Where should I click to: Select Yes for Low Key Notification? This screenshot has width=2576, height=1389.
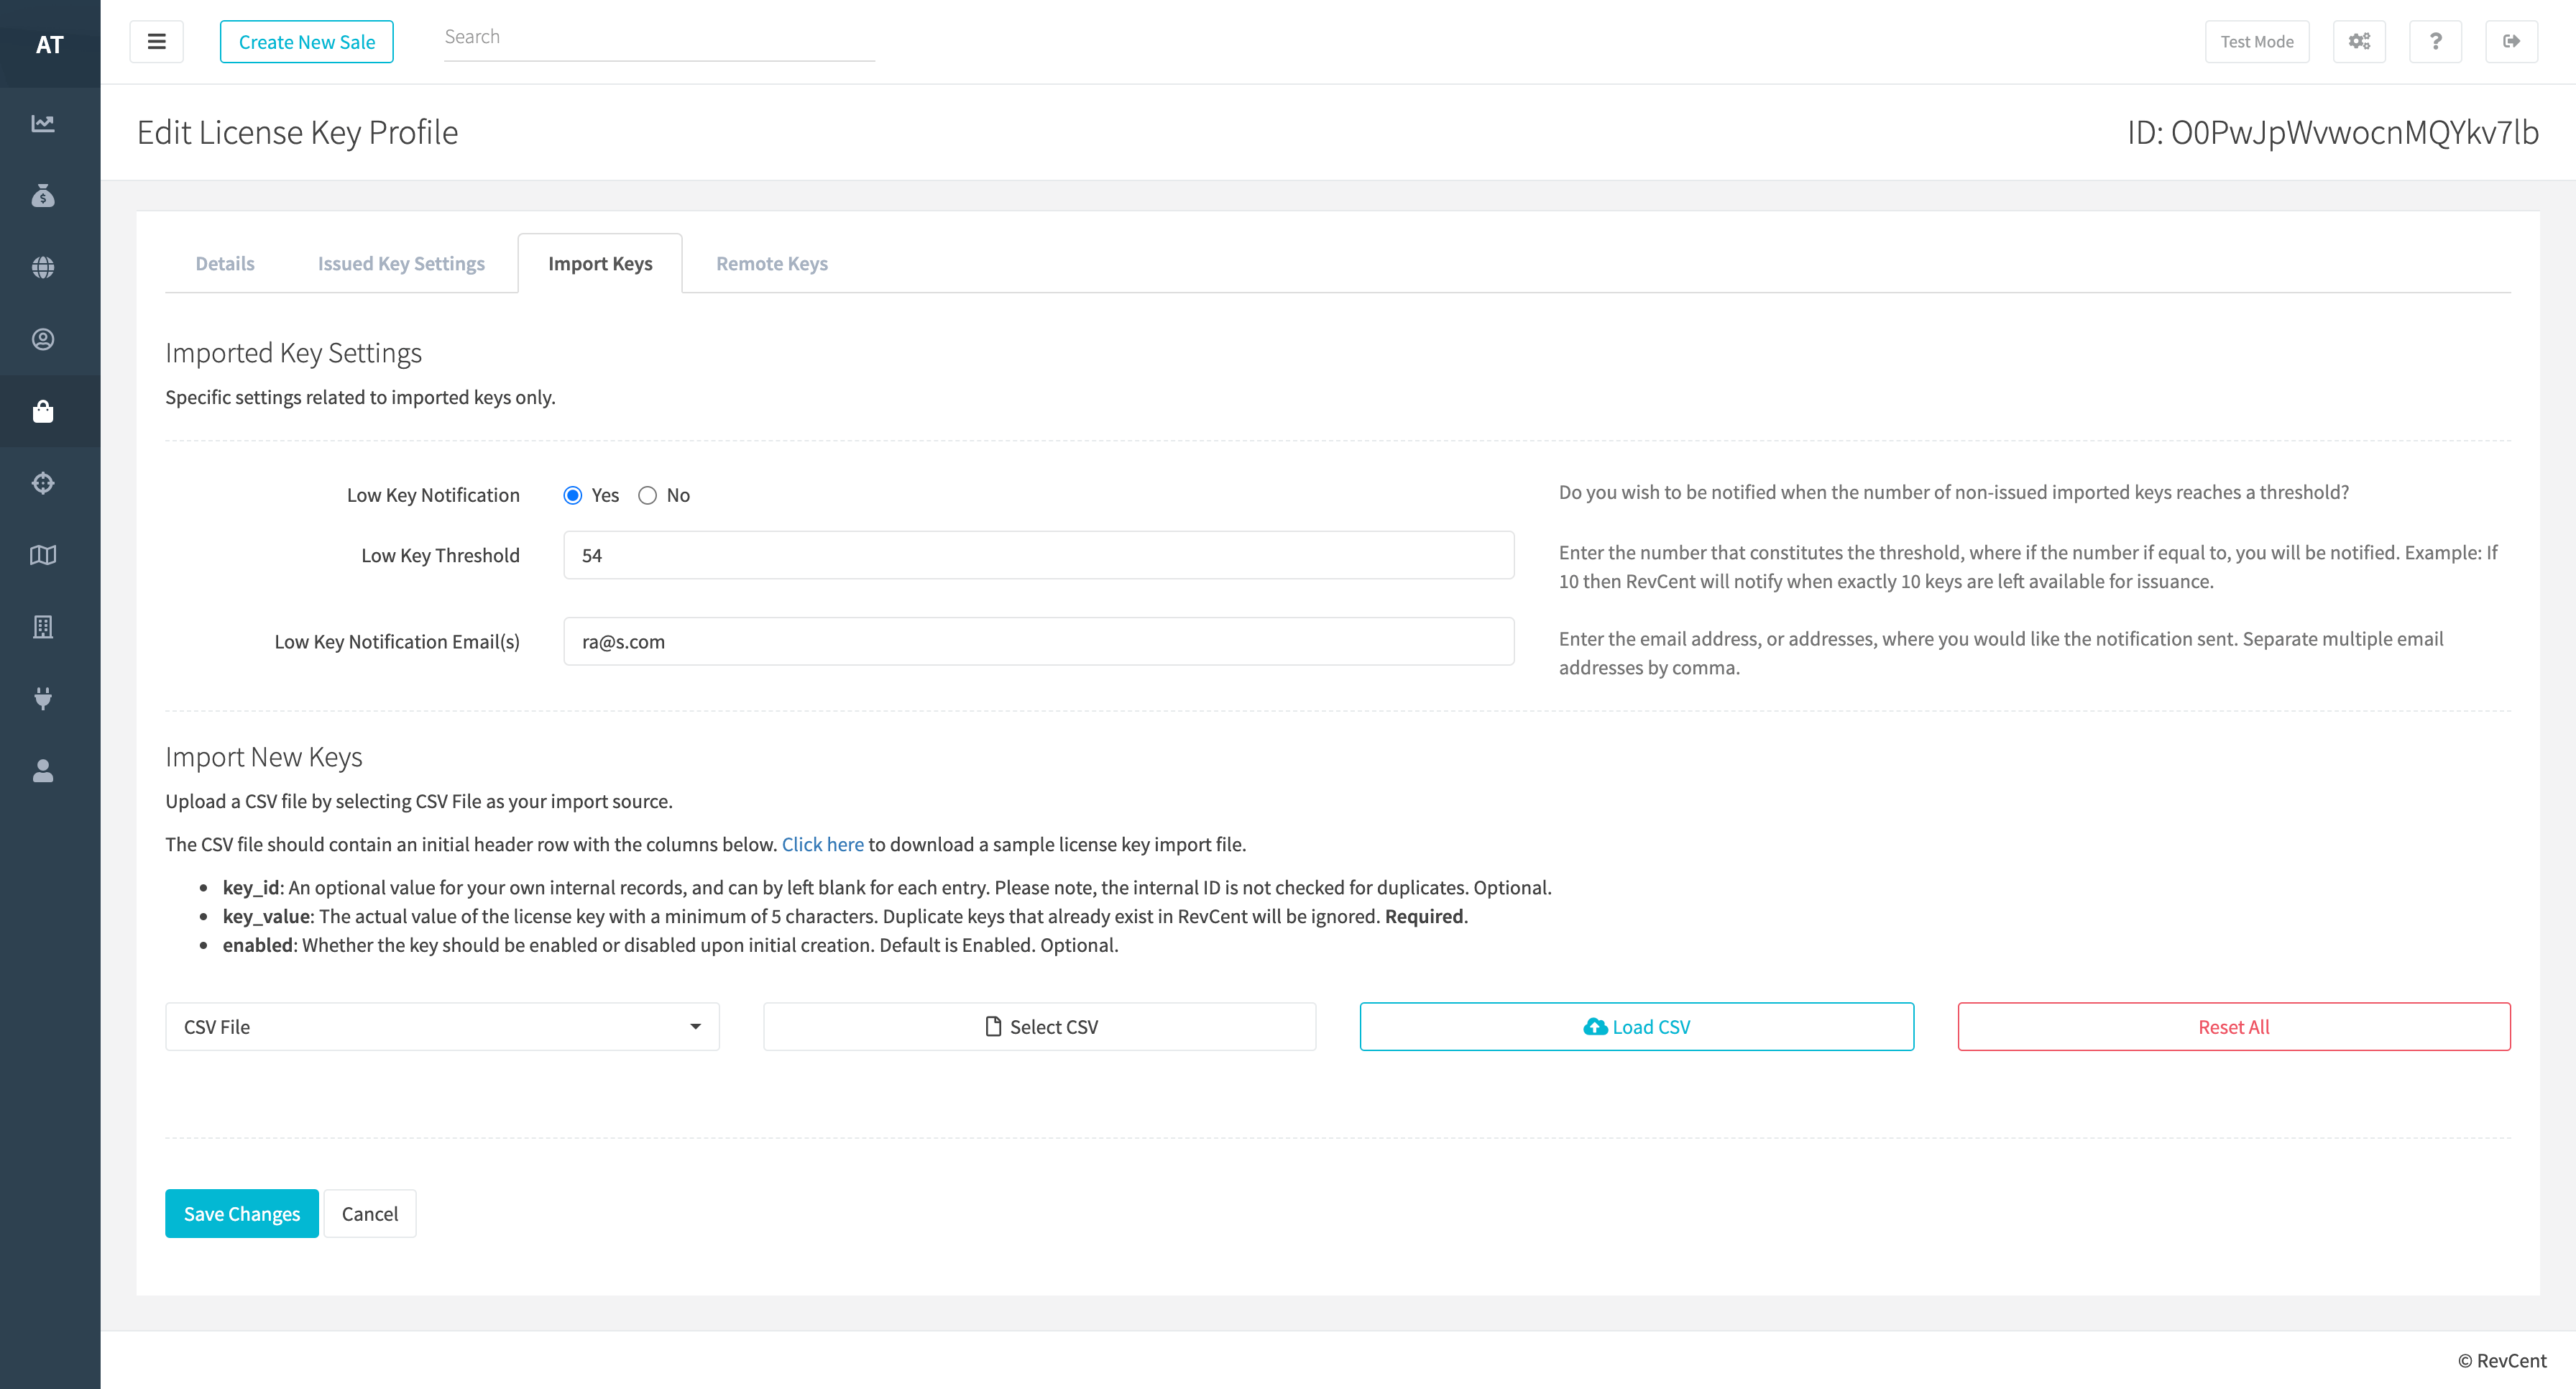click(x=573, y=495)
